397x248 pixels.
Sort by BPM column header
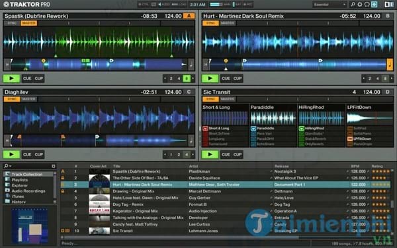[x=355, y=166]
